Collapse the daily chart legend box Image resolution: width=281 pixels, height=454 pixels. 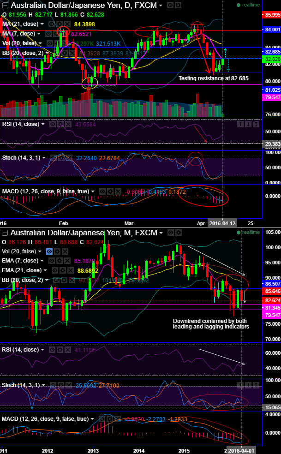(x=5, y=5)
